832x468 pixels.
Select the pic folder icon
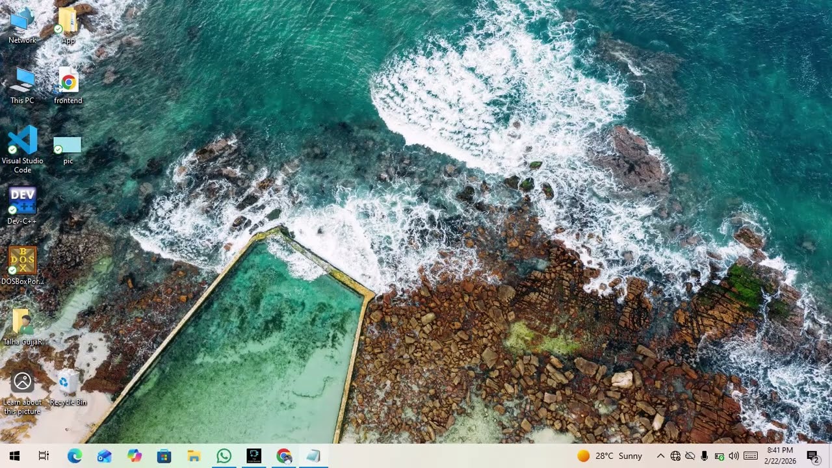point(68,149)
